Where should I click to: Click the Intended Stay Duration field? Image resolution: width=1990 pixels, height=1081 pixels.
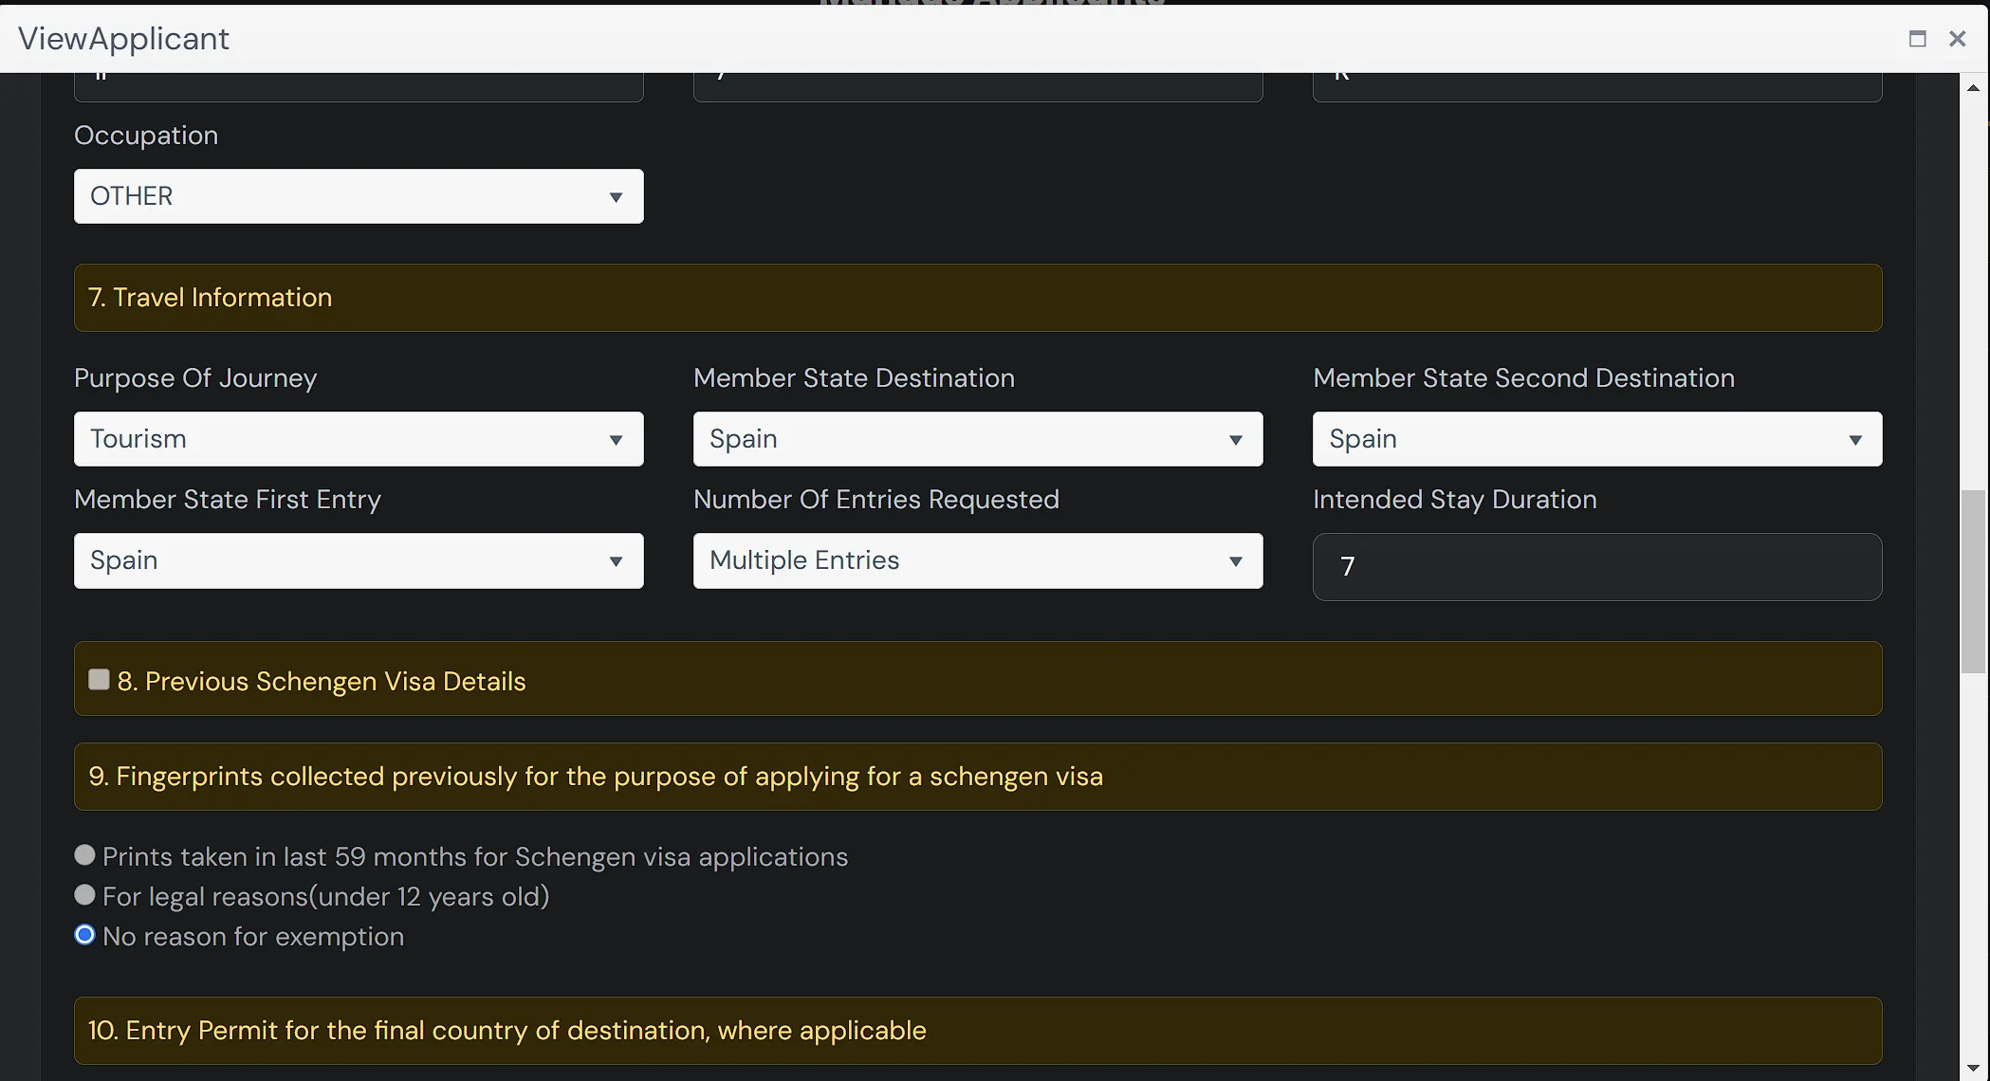coord(1597,567)
